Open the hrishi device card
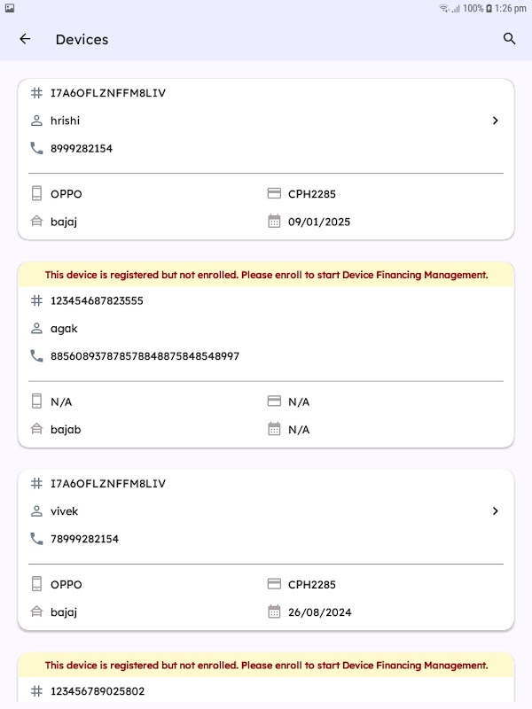The width and height of the screenshot is (532, 709). [x=266, y=160]
